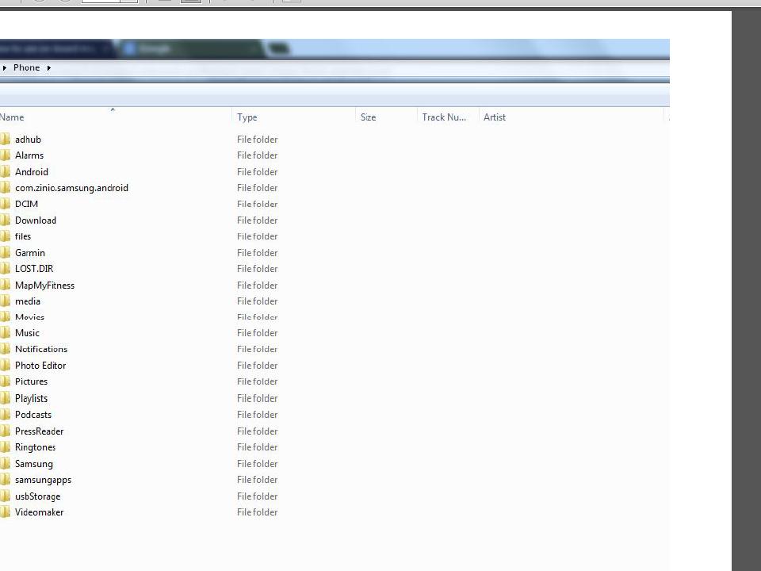Click the Garmin folder icon
Screen dimensions: 761x571
click(x=5, y=253)
